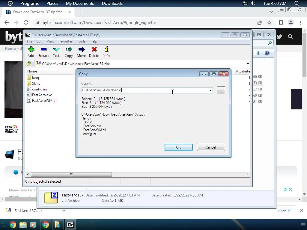Open the File menu in 7-Zip

coord(30,41)
